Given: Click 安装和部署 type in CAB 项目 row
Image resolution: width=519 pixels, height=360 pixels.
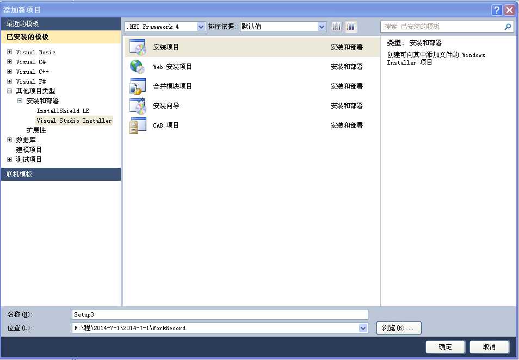Looking at the screenshot, I should pos(347,125).
